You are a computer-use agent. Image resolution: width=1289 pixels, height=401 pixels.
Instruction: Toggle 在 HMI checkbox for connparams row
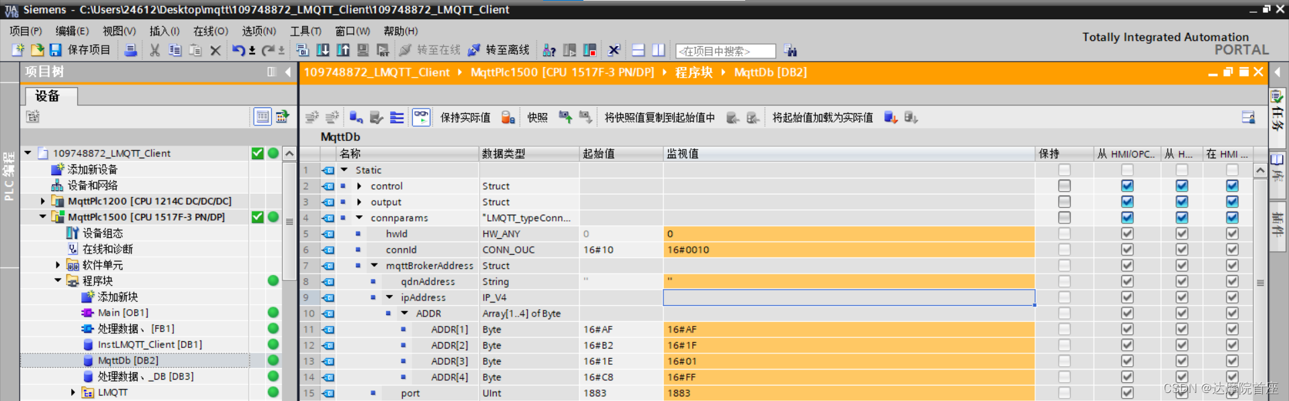click(x=1232, y=218)
